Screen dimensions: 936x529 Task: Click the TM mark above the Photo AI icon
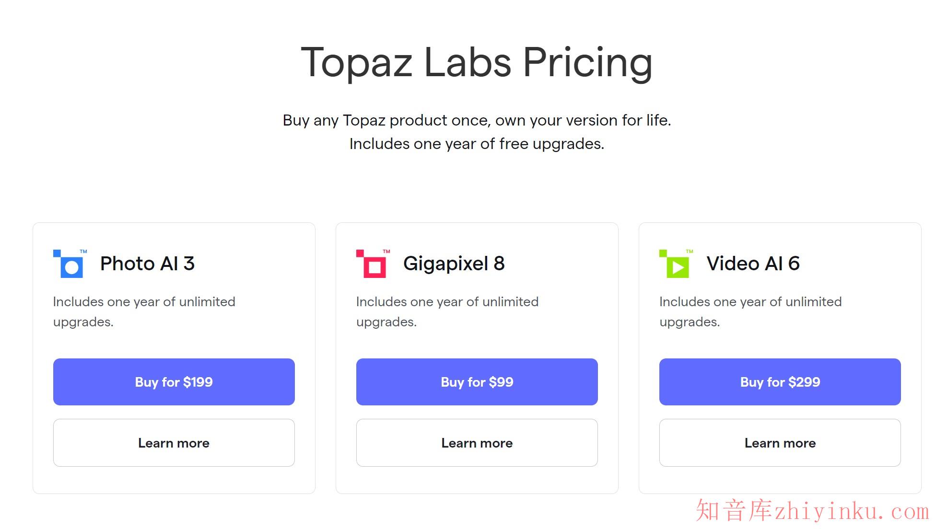[x=82, y=250]
